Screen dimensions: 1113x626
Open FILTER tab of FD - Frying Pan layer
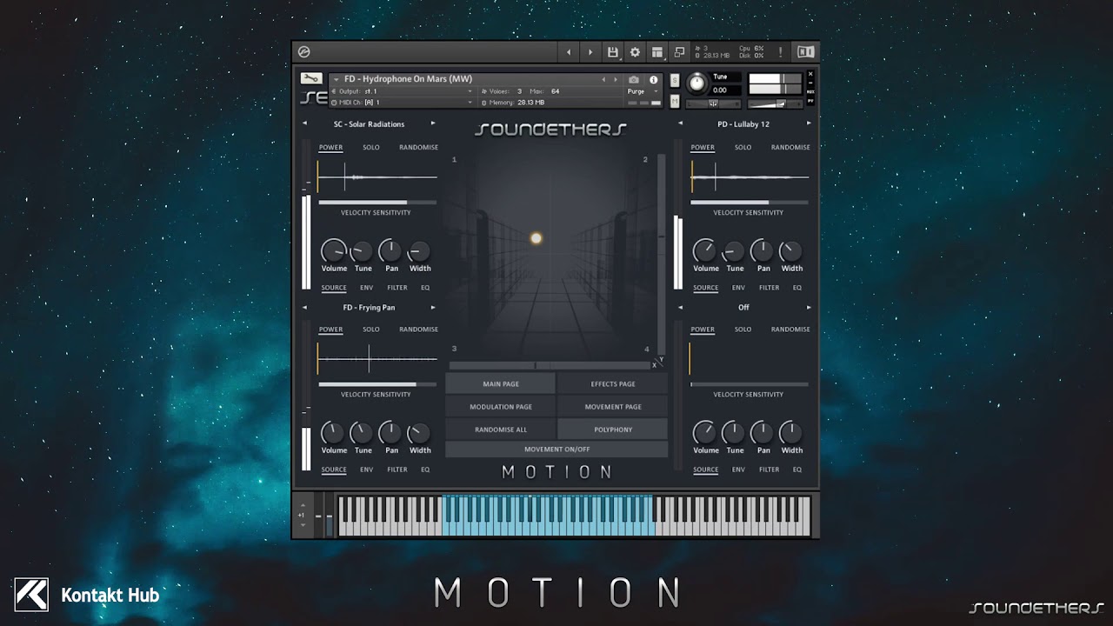click(x=397, y=469)
